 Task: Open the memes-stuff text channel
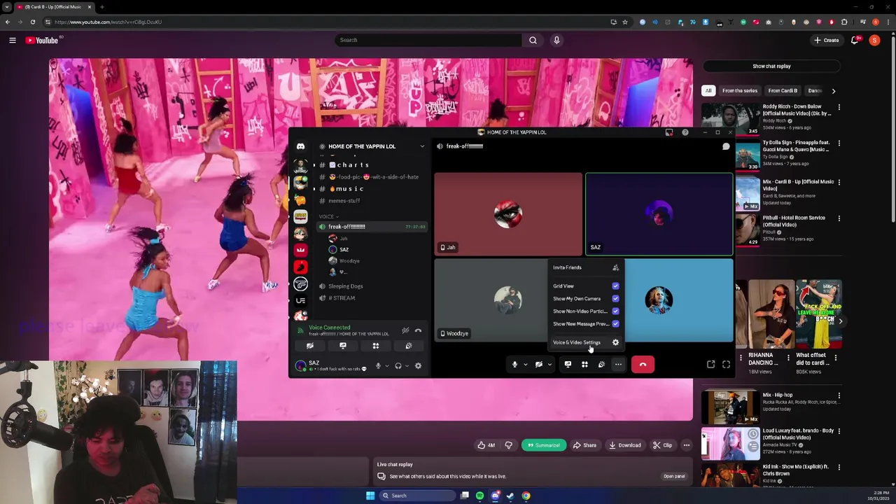click(344, 201)
